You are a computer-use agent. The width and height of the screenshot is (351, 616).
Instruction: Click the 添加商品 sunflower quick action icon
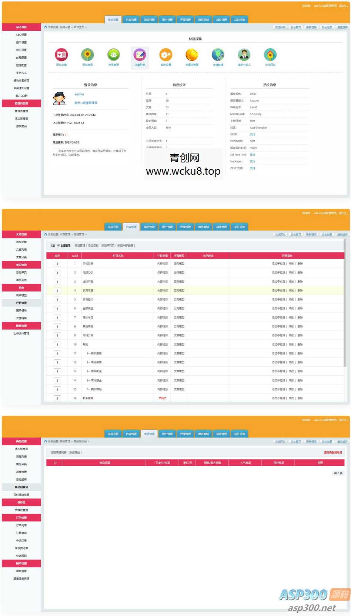coord(87,55)
